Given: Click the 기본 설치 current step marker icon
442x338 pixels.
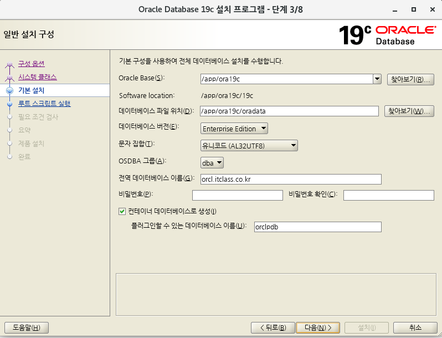Looking at the screenshot, I should coord(10,90).
